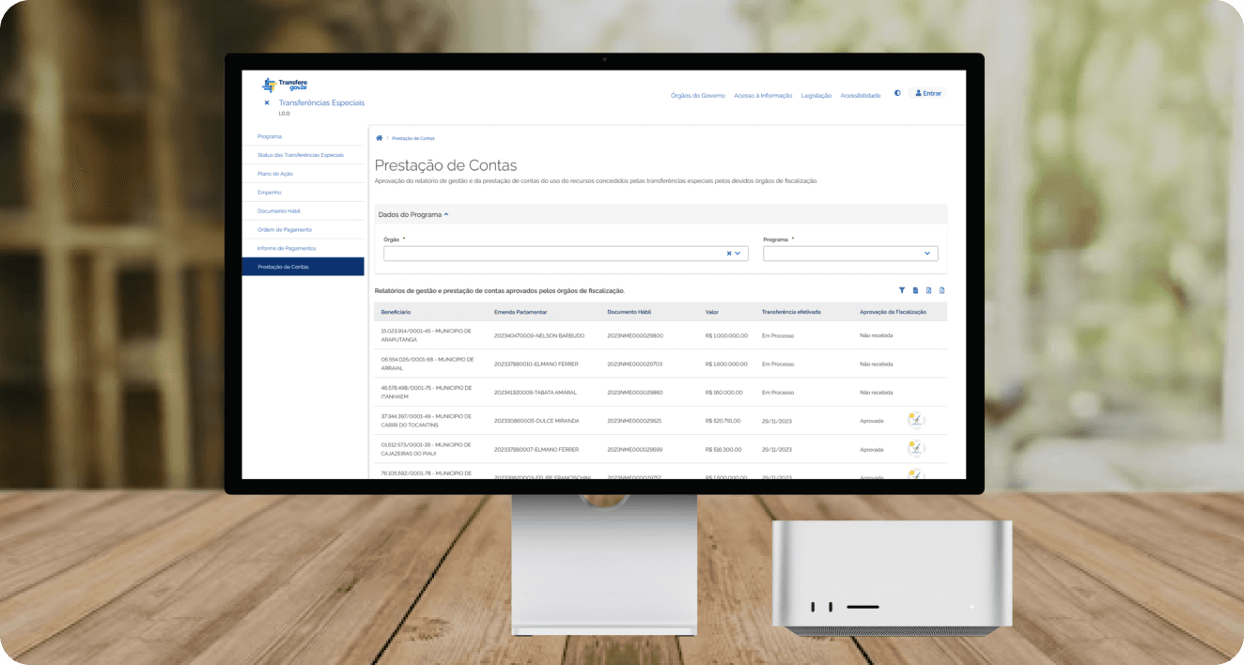Click the Transferências Especiais title link
Image resolution: width=1244 pixels, height=665 pixels.
321,103
